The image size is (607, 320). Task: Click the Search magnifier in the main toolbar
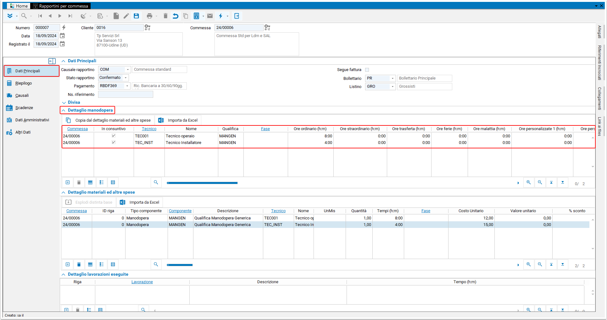point(24,16)
